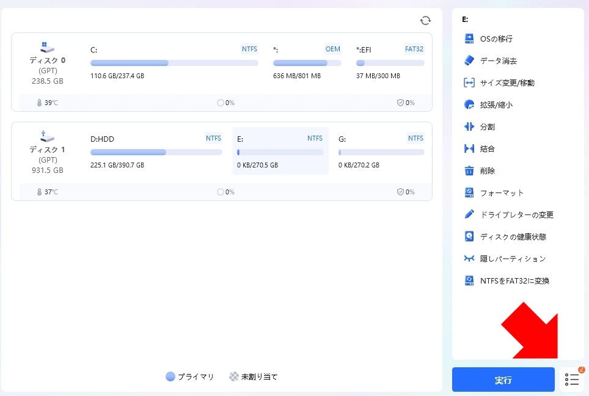Select the OSの移行 migrate icon
The width and height of the screenshot is (589, 396).
469,38
